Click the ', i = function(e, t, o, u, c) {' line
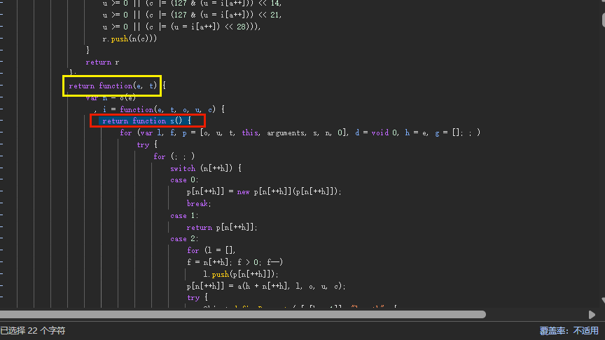This screenshot has height=340, width=605. point(160,109)
